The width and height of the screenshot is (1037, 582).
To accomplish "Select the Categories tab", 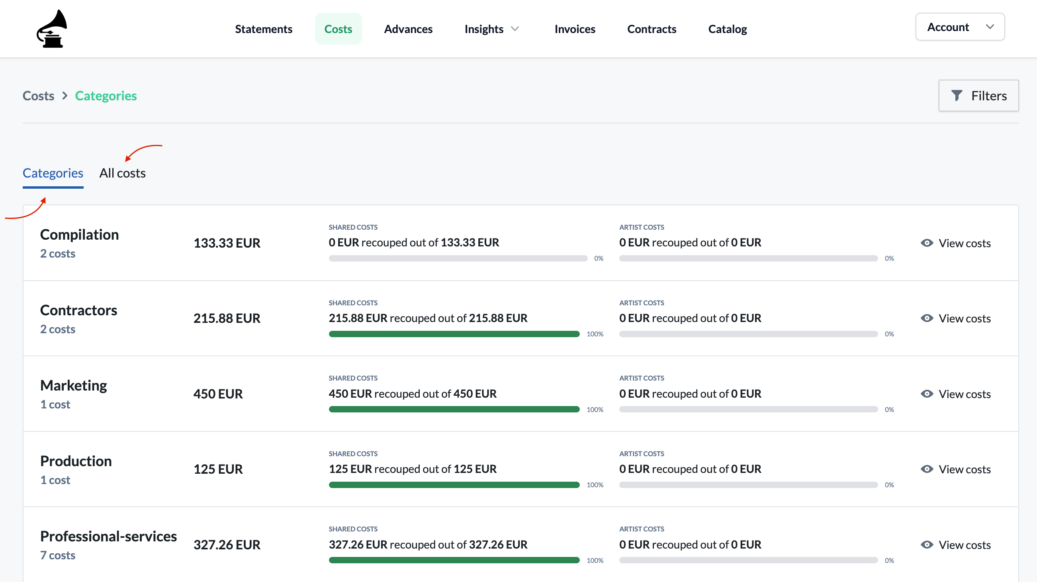I will pyautogui.click(x=53, y=173).
